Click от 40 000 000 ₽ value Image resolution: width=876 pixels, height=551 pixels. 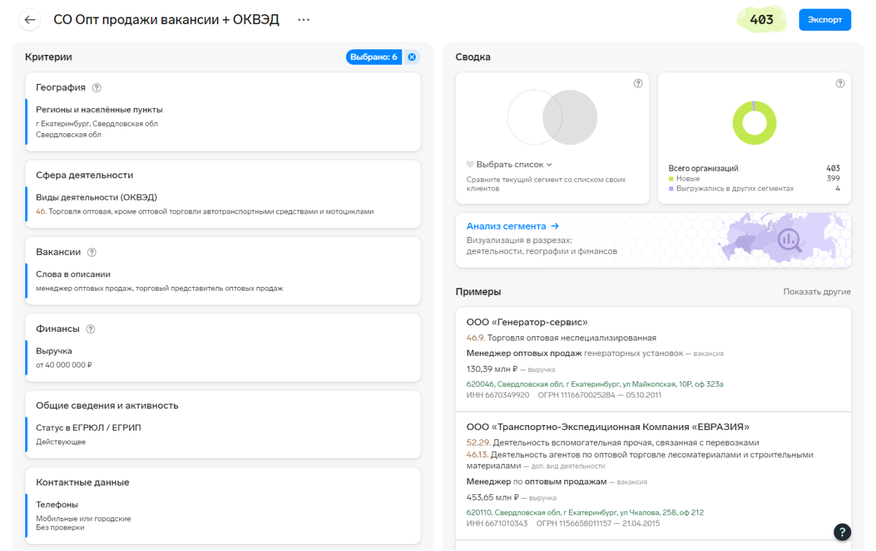[64, 365]
